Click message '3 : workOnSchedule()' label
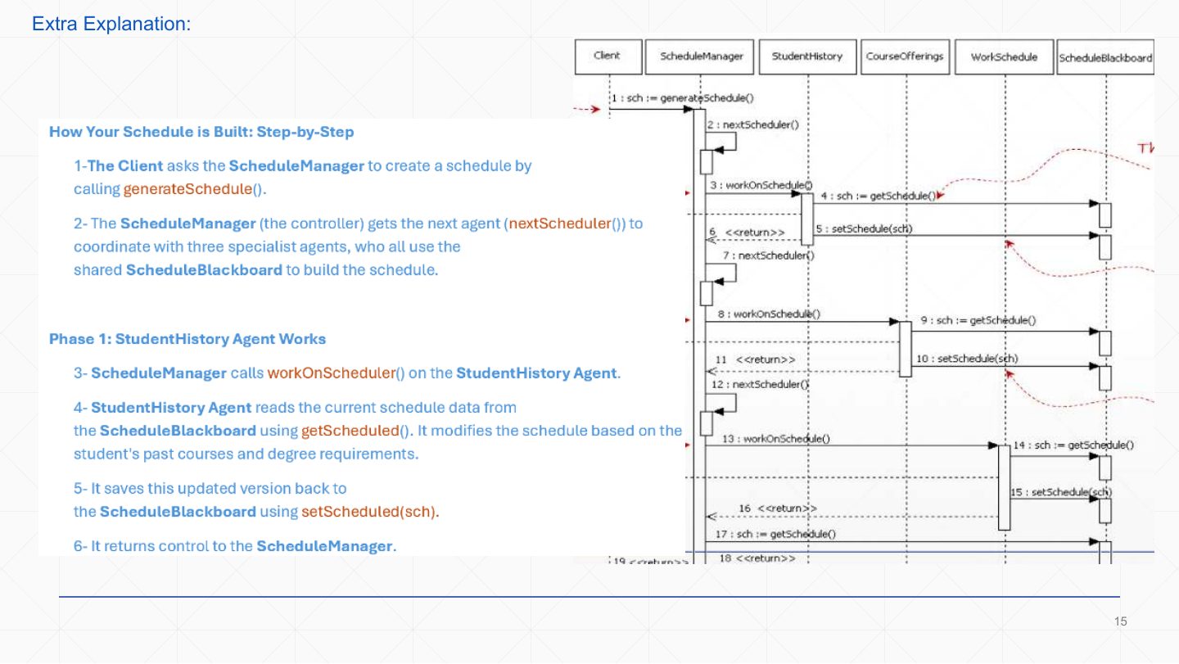Screen dimensions: 1179x664 [x=761, y=186]
